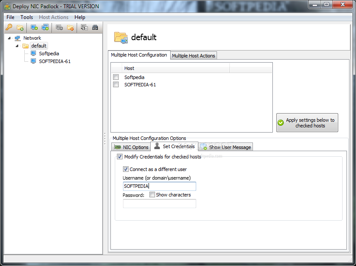Maximize the Deploy NIC Padlock window

(327, 4)
